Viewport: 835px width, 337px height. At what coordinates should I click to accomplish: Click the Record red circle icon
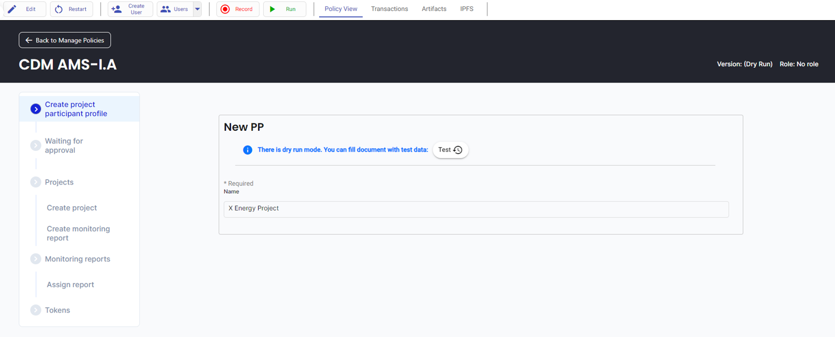point(225,9)
